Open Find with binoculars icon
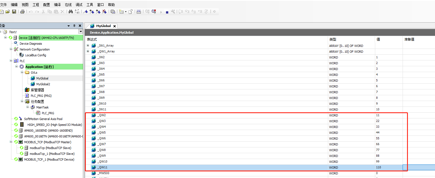This screenshot has width=435, height=178. [71, 12]
